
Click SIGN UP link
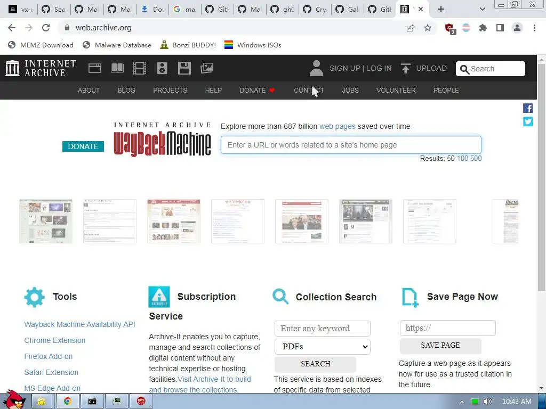345,68
